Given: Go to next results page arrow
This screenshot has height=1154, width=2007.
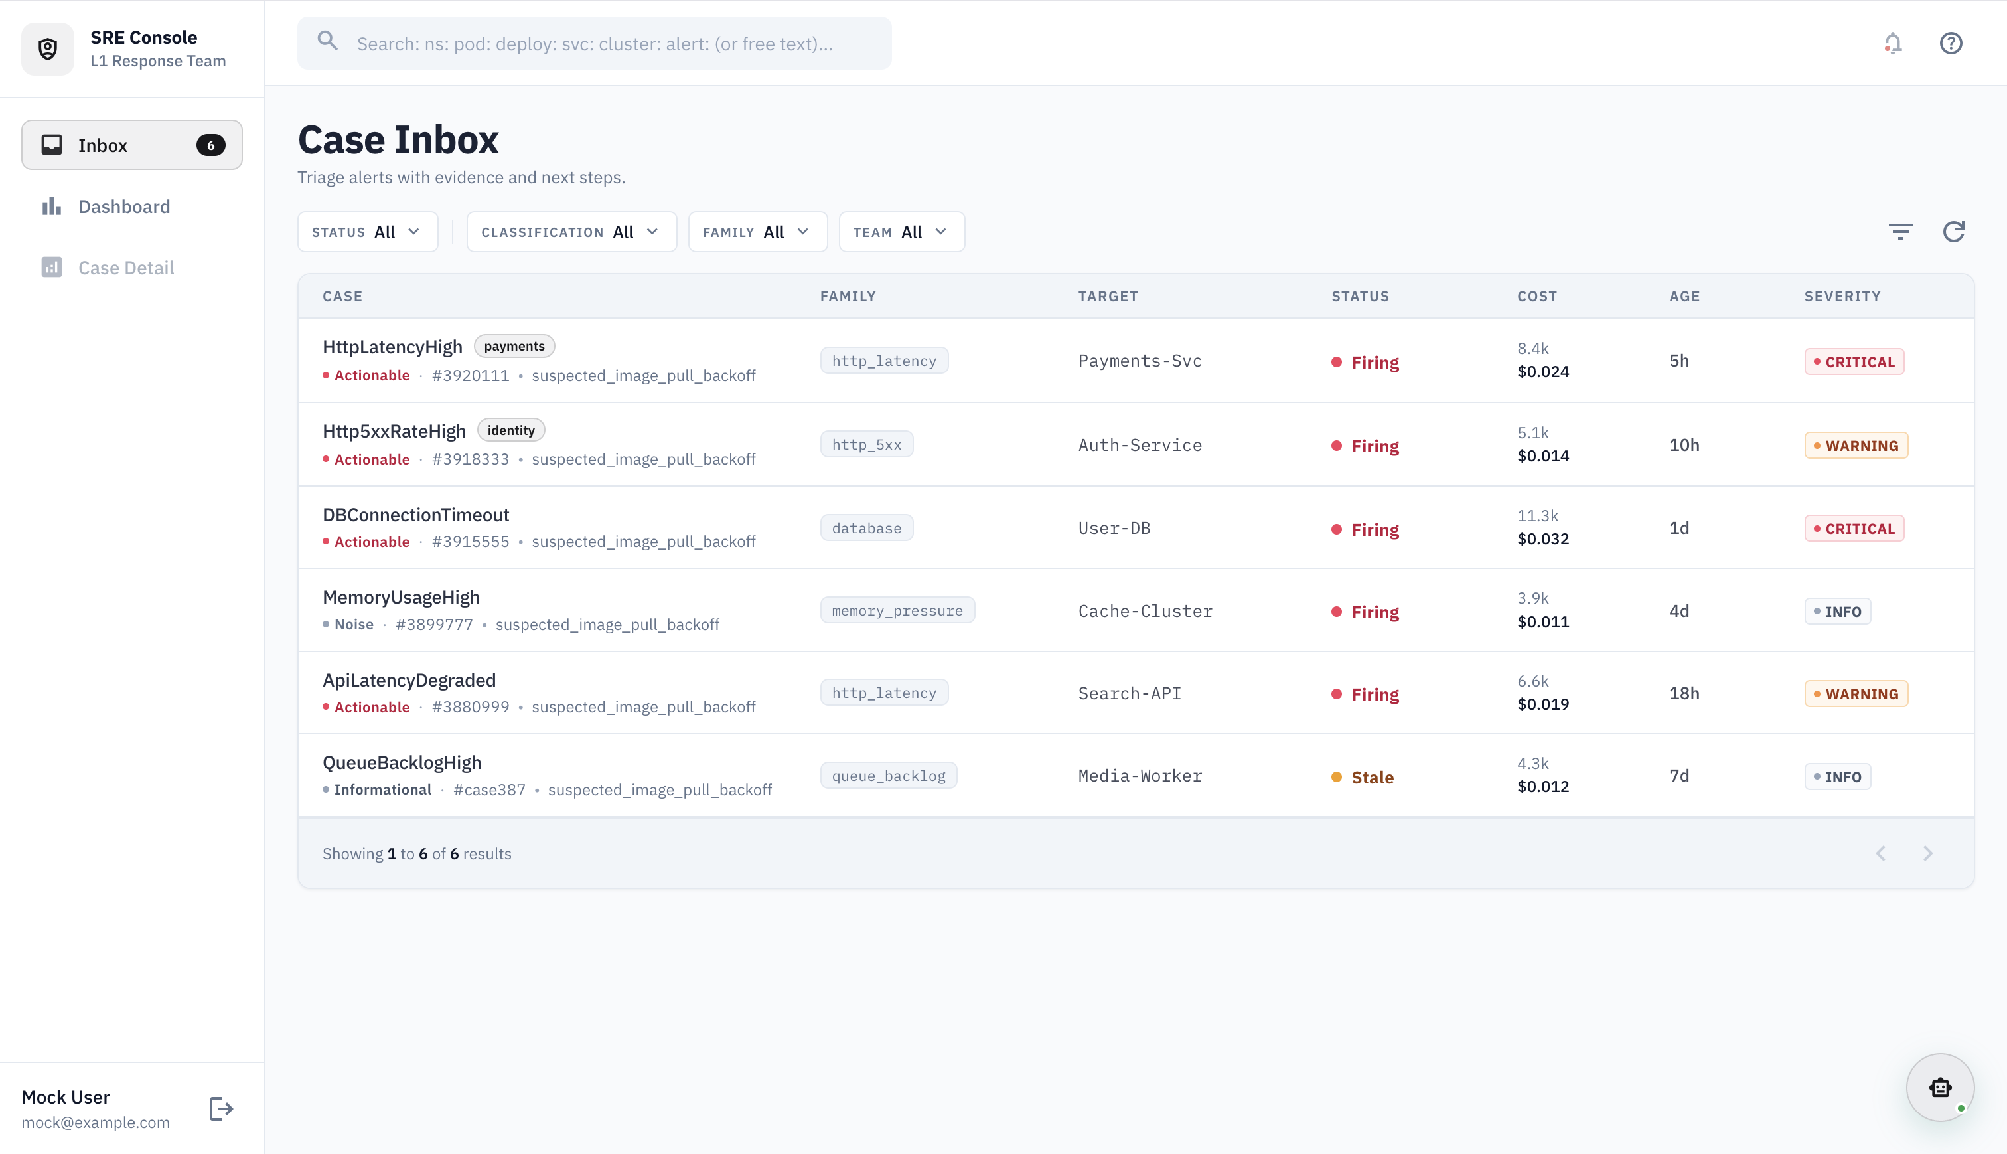Looking at the screenshot, I should pos(1927,853).
